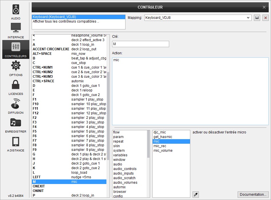Screen dimensions: 271x200
Task: Select the F12 sampler 12 row
Action: 69,113
